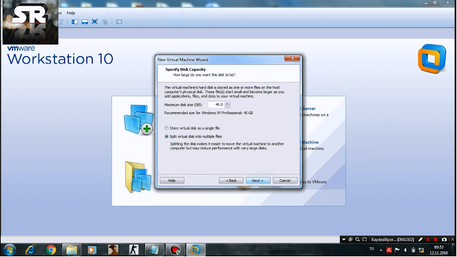The image size is (457, 257).
Task: Expand the recorder dropdown arrow
Action: (343, 240)
